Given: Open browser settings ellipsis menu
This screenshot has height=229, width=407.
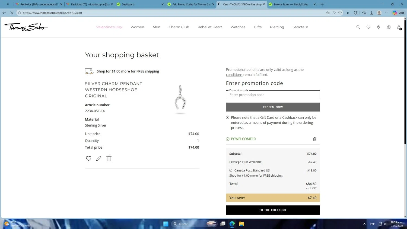Looking at the screenshot, I should coord(387,12).
